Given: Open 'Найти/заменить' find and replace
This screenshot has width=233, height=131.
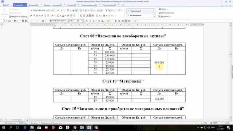Looking at the screenshot, I should tap(166, 13).
